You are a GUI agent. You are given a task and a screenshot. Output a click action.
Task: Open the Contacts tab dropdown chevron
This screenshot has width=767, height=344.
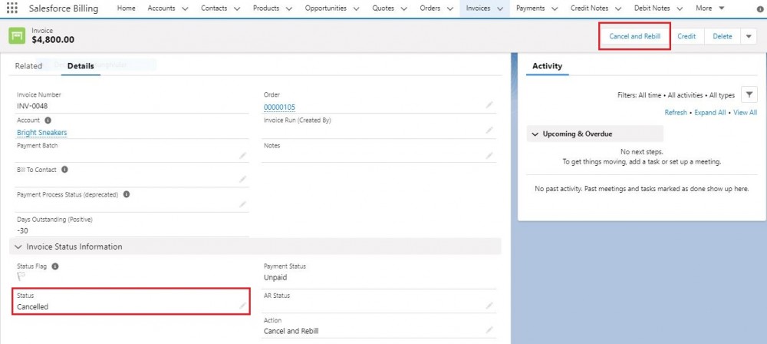[237, 8]
